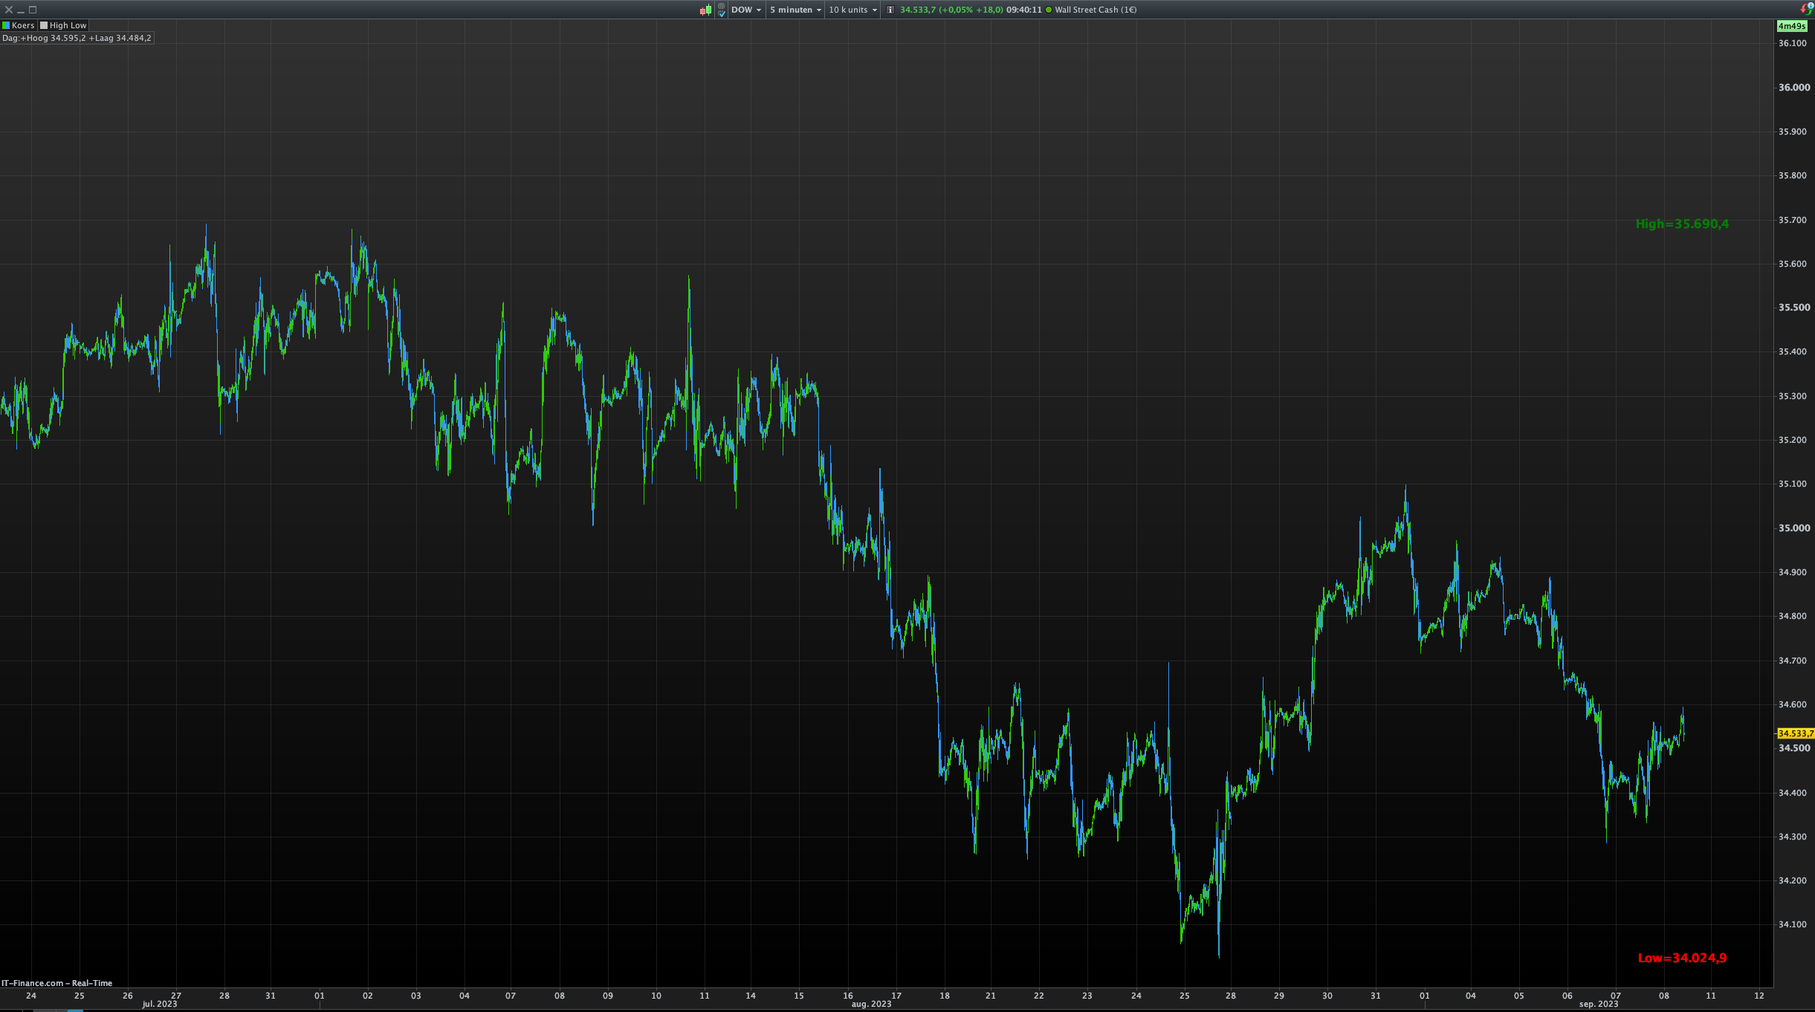The width and height of the screenshot is (1815, 1012).
Task: Open the DOW instrument dropdown
Action: tap(746, 10)
